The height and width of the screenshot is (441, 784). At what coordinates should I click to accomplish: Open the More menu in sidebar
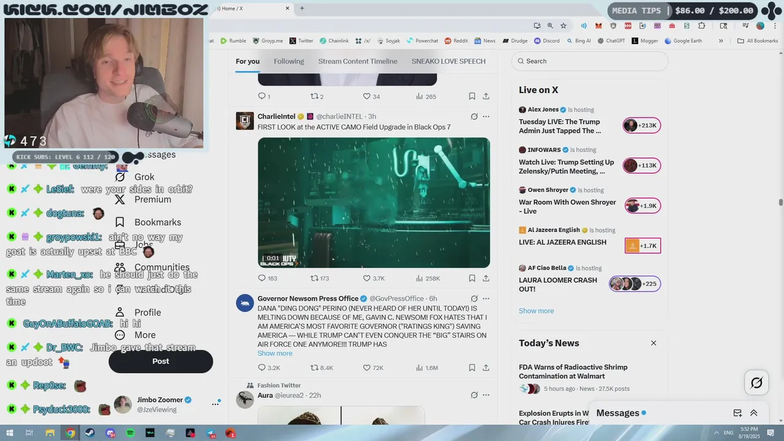pos(135,335)
